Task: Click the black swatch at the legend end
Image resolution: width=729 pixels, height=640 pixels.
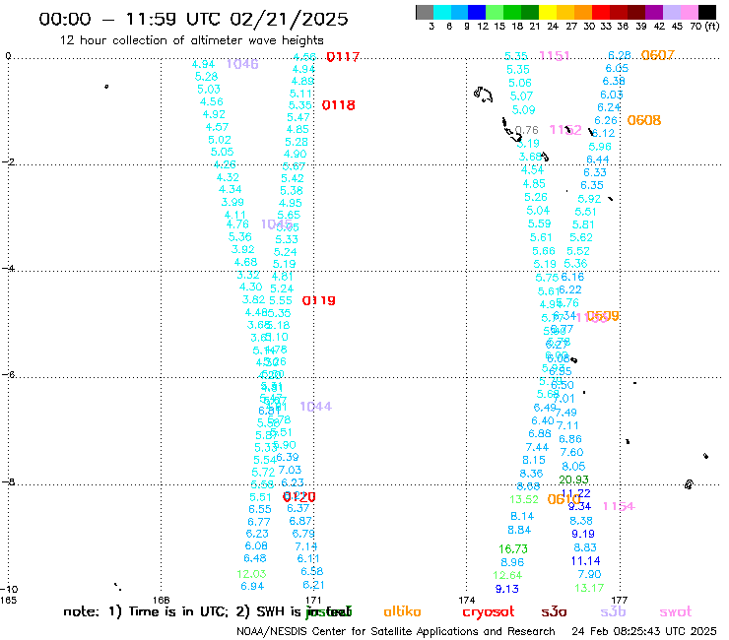Action: 707,12
